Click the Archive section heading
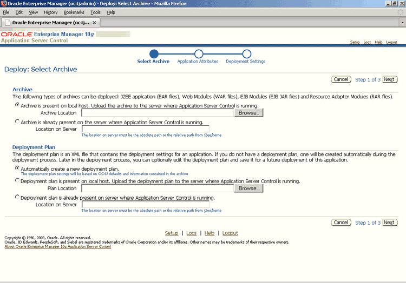Viewport: 406px width, 283px height. [x=23, y=90]
